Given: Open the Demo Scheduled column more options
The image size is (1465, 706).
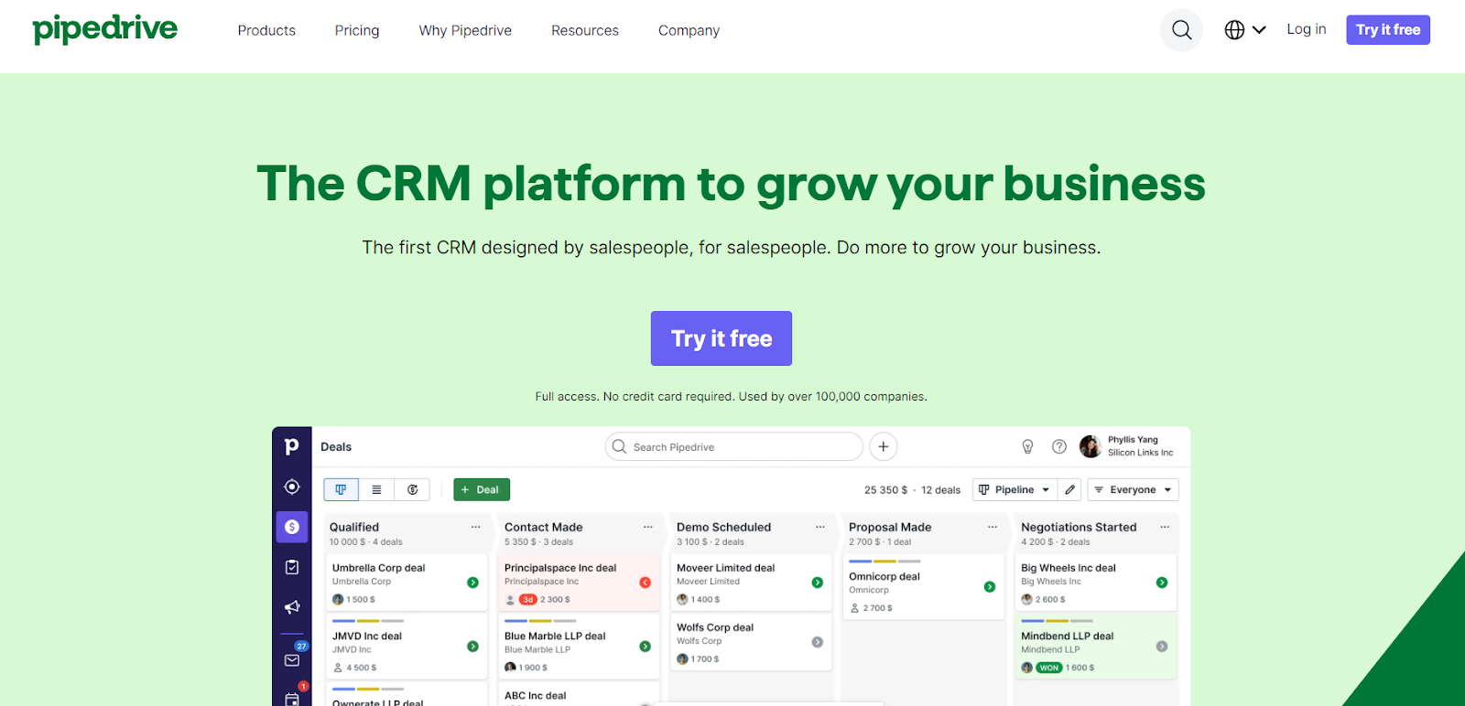Looking at the screenshot, I should pyautogui.click(x=820, y=527).
